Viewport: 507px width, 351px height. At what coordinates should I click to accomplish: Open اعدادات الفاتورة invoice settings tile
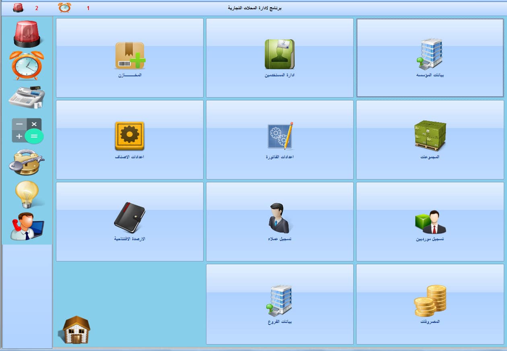pyautogui.click(x=280, y=140)
